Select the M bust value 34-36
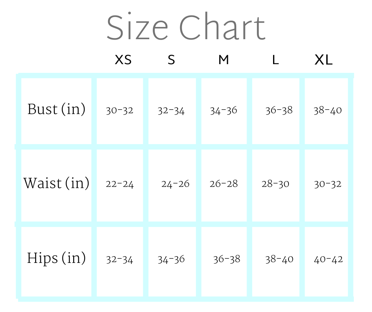Viewport: 372px width, 312px height. click(x=224, y=110)
